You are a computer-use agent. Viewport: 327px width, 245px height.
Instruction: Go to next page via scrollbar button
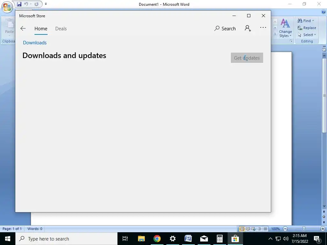tap(324, 222)
